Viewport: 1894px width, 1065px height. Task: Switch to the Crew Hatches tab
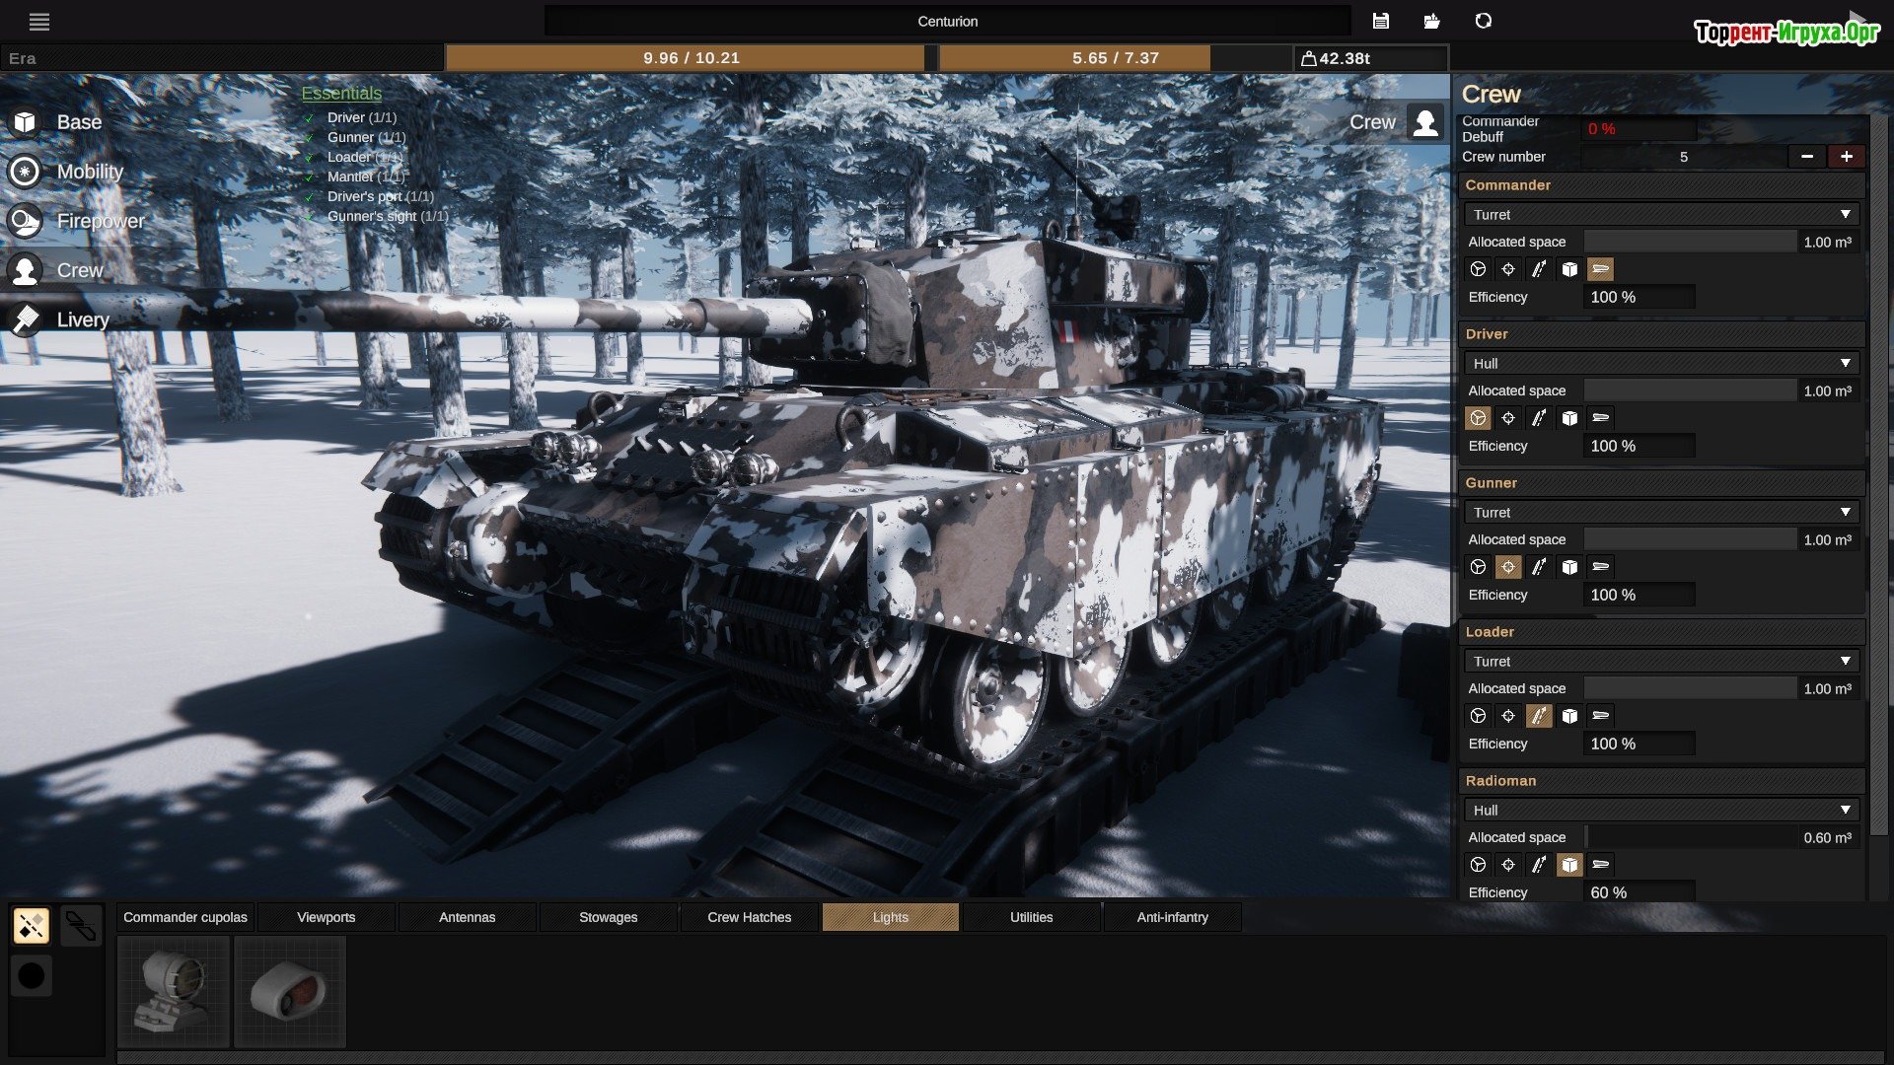pos(749,917)
